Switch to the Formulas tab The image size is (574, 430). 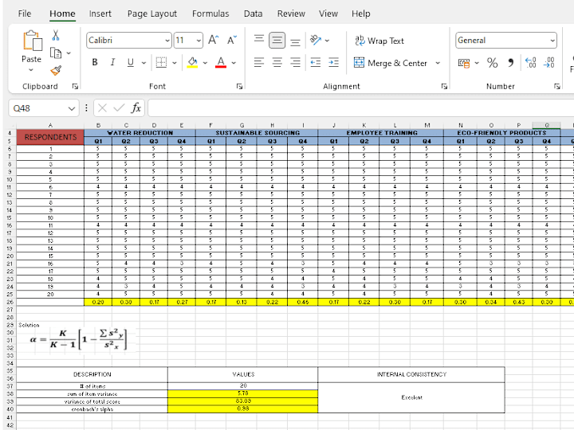[x=210, y=14]
